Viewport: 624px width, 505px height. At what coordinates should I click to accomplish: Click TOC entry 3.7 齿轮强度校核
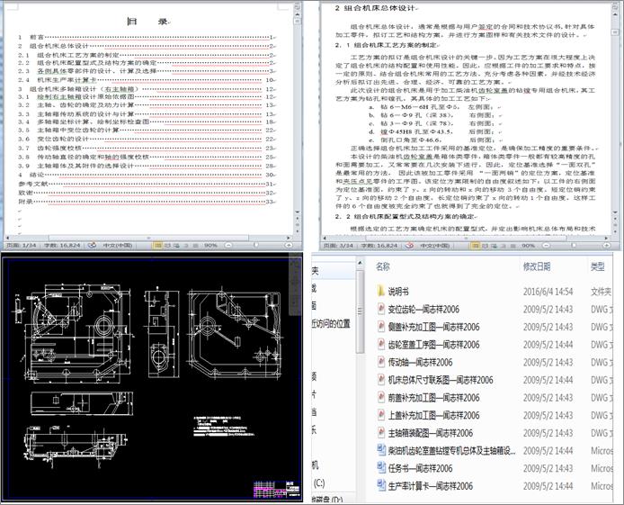(x=147, y=148)
